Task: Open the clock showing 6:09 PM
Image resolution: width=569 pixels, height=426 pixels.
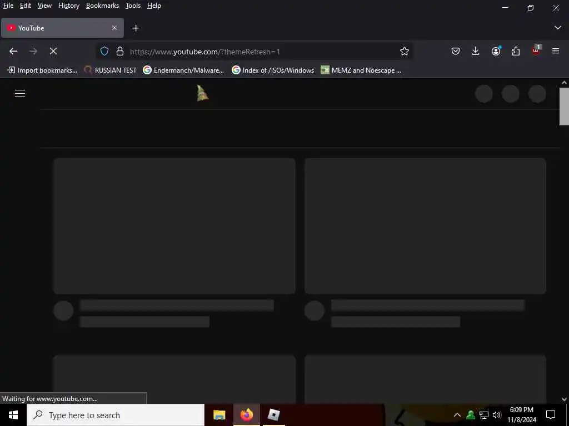Action: 522,415
